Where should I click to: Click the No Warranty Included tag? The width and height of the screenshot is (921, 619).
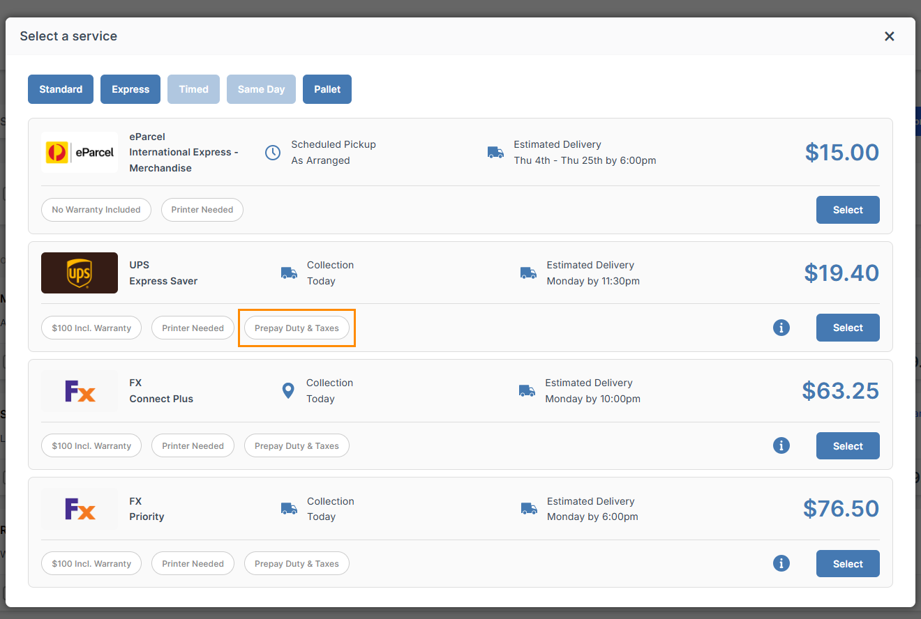click(x=96, y=210)
